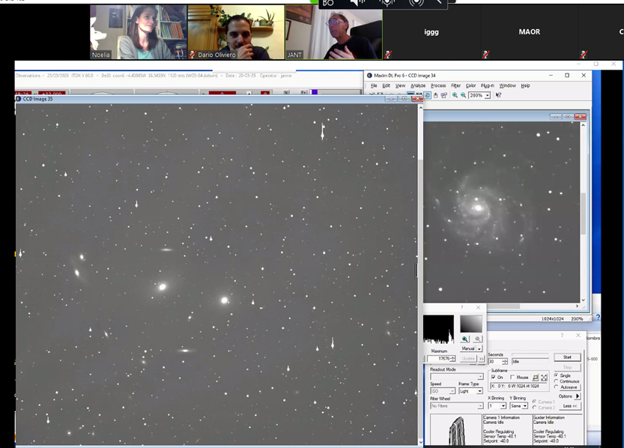Image resolution: width=624 pixels, height=448 pixels.
Task: Click the Stop exposure button
Action: pos(567,367)
